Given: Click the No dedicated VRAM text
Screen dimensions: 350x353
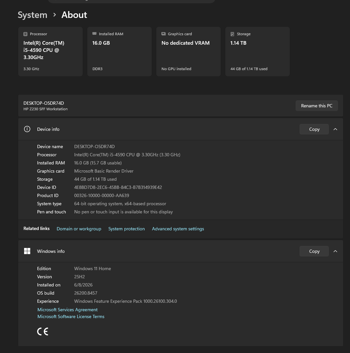Looking at the screenshot, I should tap(185, 43).
